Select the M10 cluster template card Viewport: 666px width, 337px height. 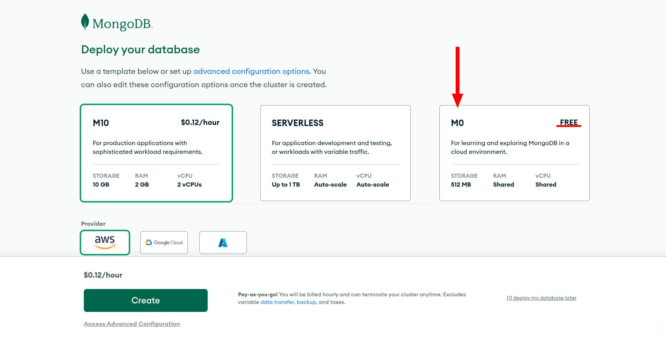point(156,153)
